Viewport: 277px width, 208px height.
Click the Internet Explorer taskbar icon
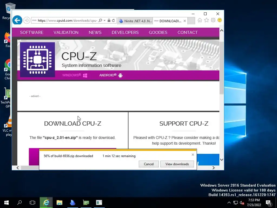click(46, 203)
